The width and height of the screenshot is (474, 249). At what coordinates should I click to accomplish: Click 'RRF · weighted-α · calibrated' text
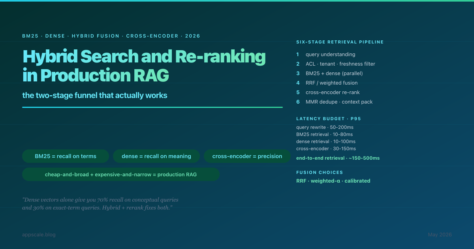[x=333, y=181]
